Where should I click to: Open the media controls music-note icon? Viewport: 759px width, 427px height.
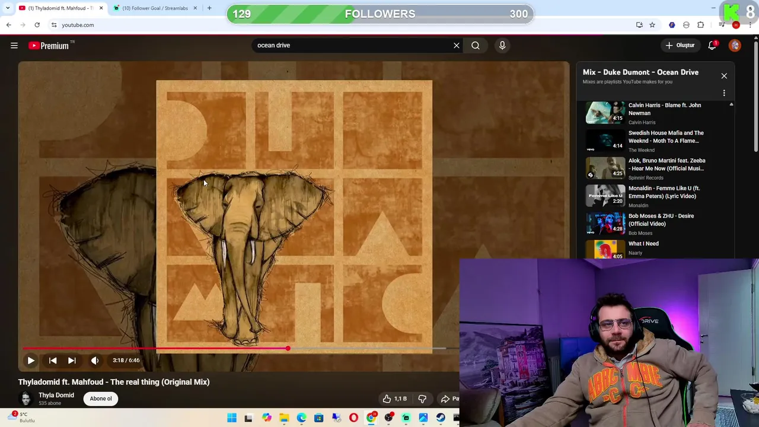pos(722,25)
